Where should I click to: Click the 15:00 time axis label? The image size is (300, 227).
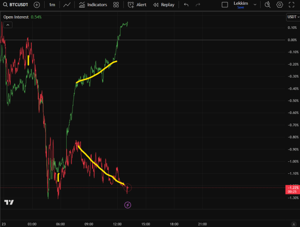(x=145, y=224)
